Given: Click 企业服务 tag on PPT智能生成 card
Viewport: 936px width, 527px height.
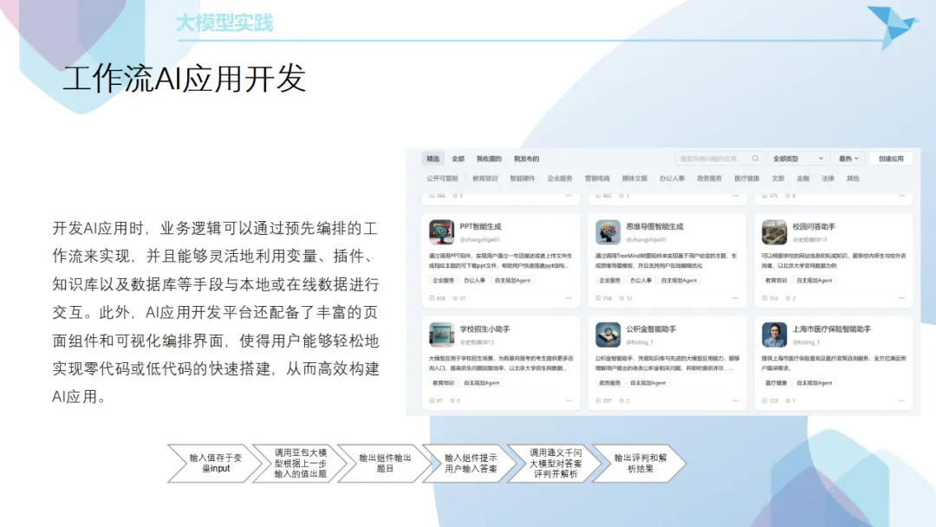Looking at the screenshot, I should pyautogui.click(x=443, y=281).
